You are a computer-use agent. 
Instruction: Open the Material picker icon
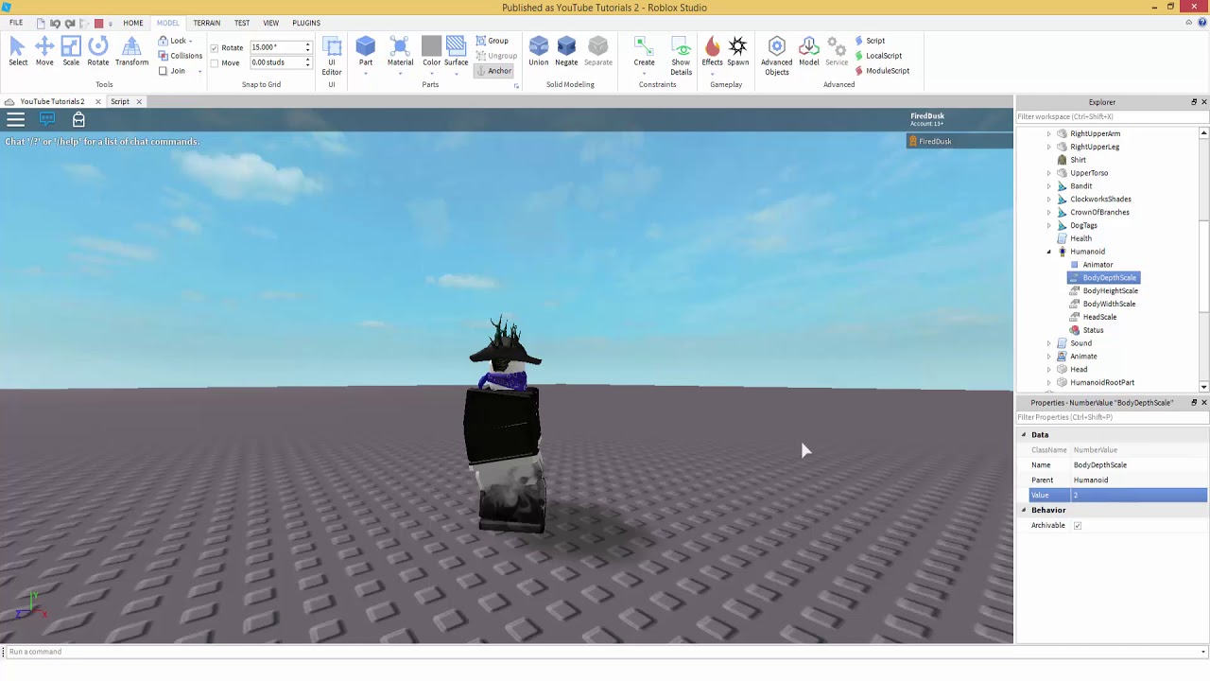click(400, 47)
